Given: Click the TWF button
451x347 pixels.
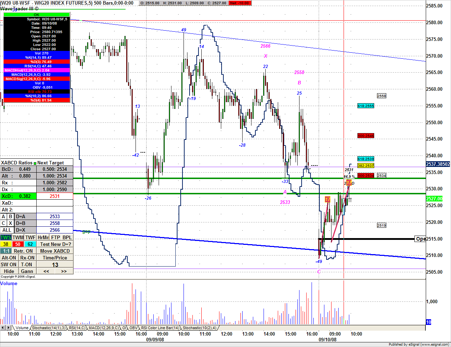Looking at the screenshot, I should click(x=31, y=237).
